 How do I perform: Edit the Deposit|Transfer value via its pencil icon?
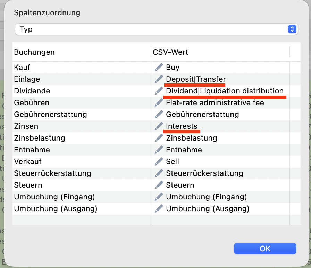pyautogui.click(x=159, y=79)
